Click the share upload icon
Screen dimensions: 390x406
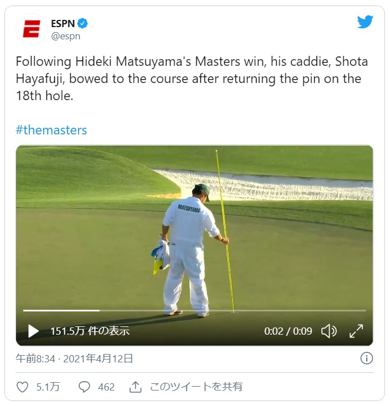[x=135, y=387]
